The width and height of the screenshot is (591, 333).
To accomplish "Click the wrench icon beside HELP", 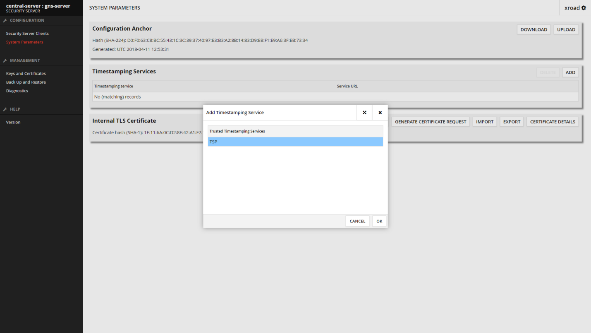I will point(5,109).
